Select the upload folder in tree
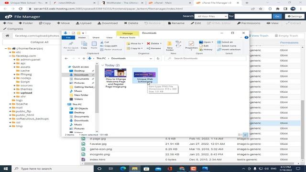The width and height of the screenshot is (306, 172). coord(26,93)
